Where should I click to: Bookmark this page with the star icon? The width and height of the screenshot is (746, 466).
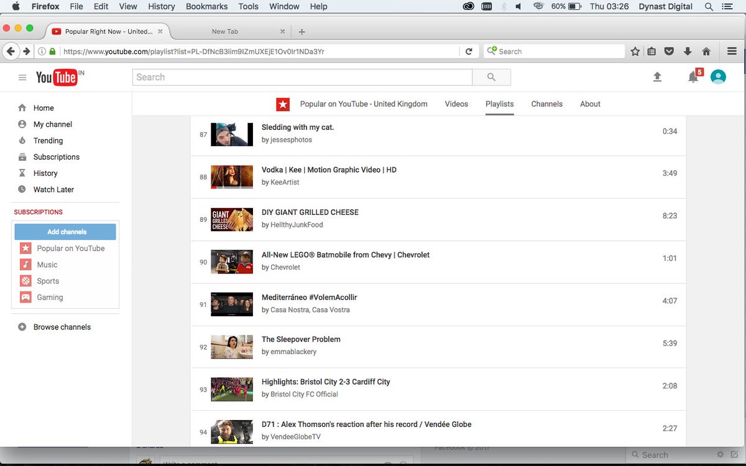[635, 52]
